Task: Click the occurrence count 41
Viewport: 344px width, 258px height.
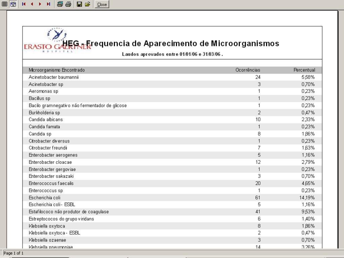Action: click(x=258, y=212)
